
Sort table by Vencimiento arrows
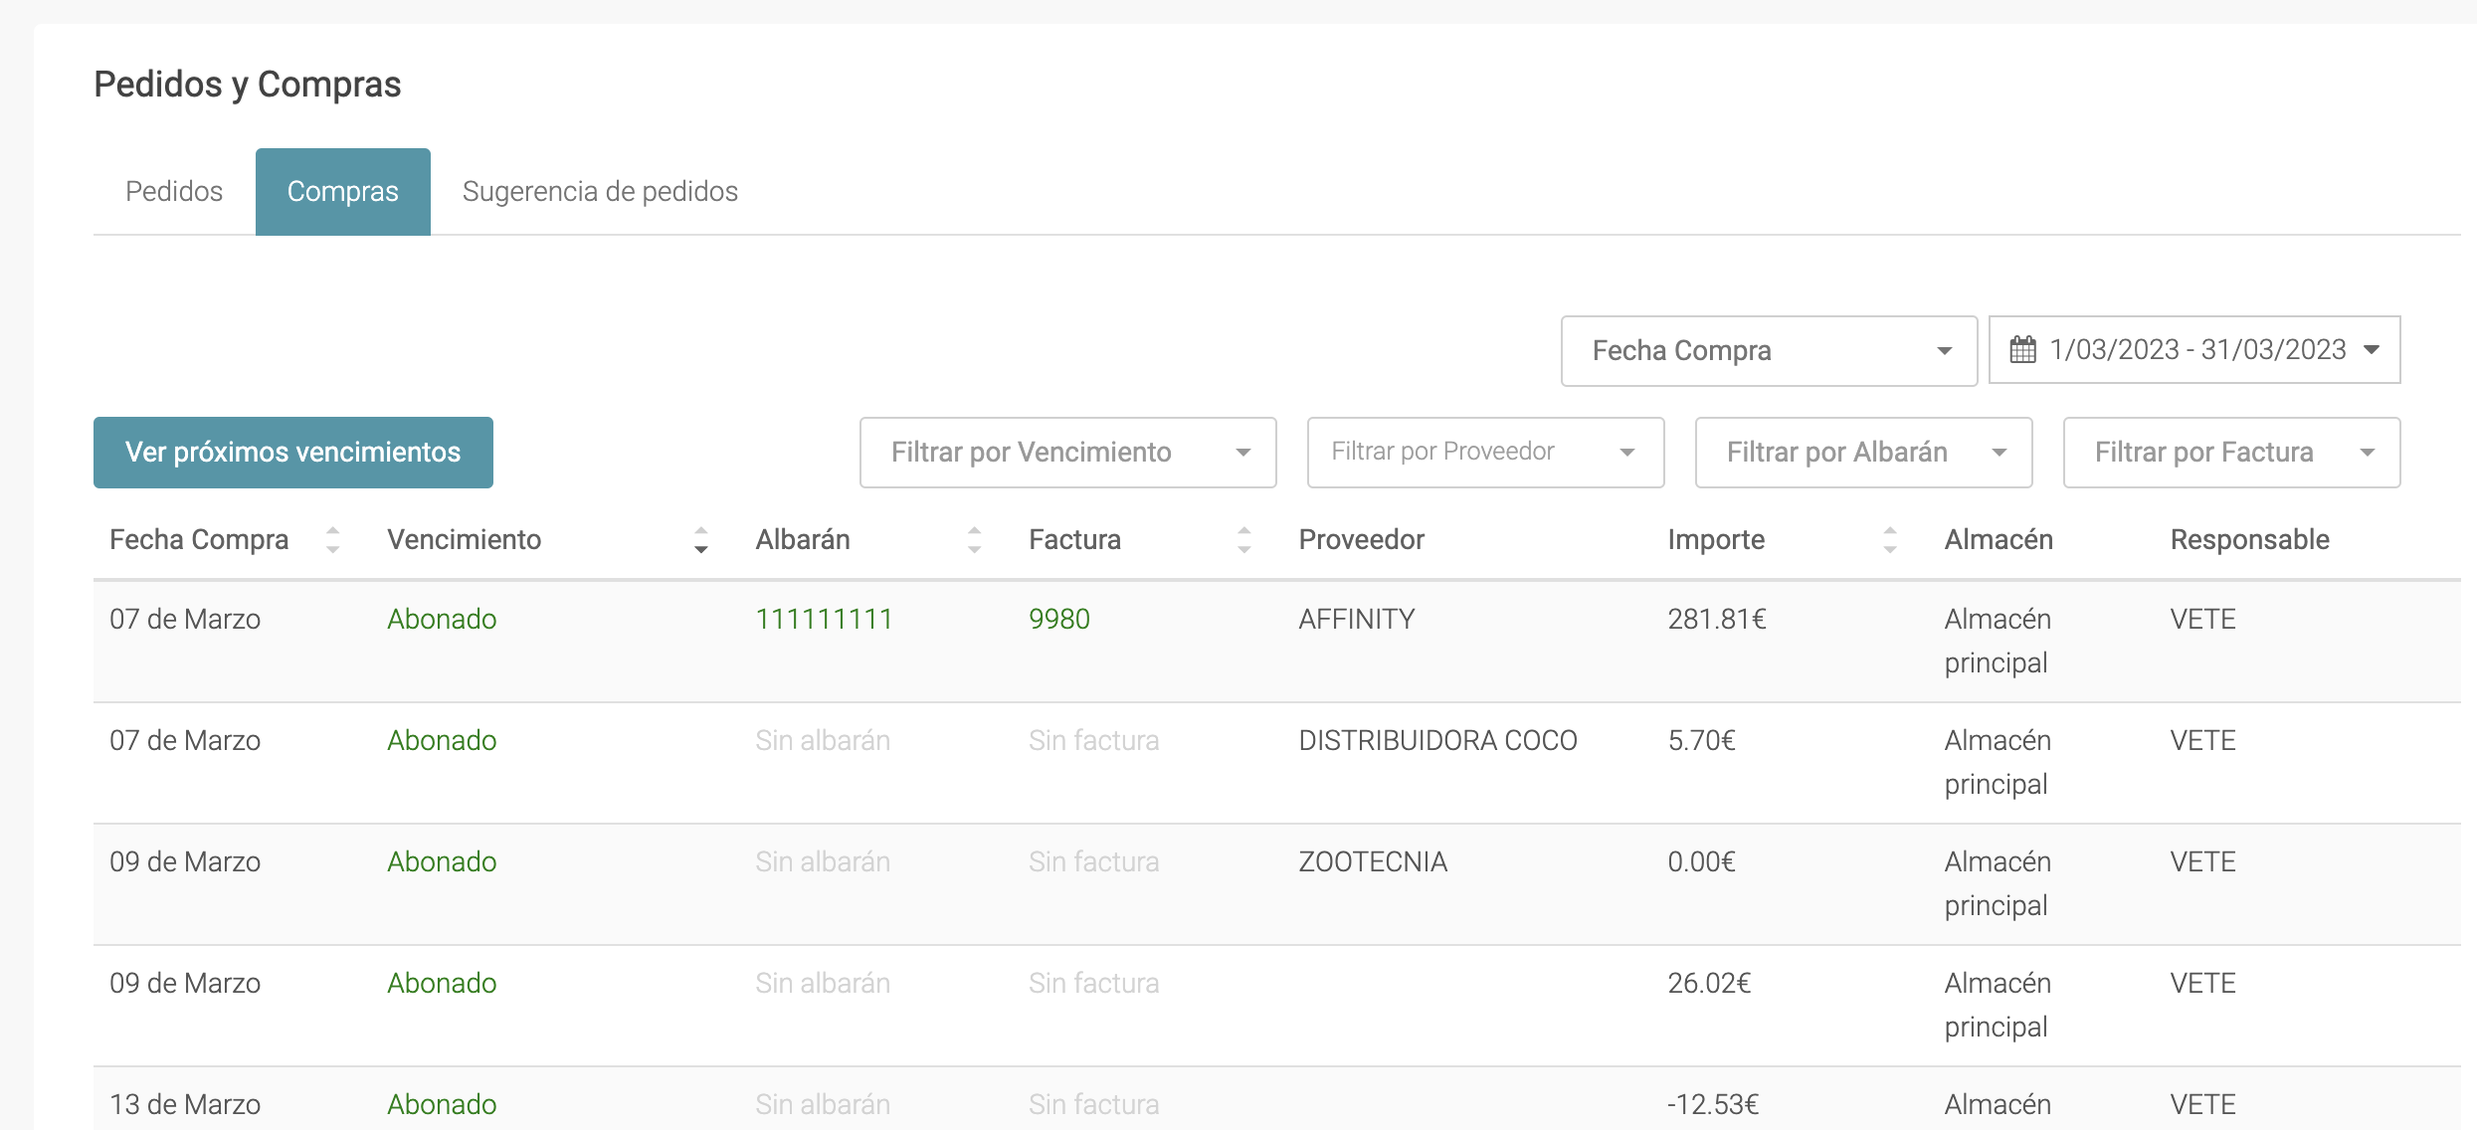coord(700,540)
